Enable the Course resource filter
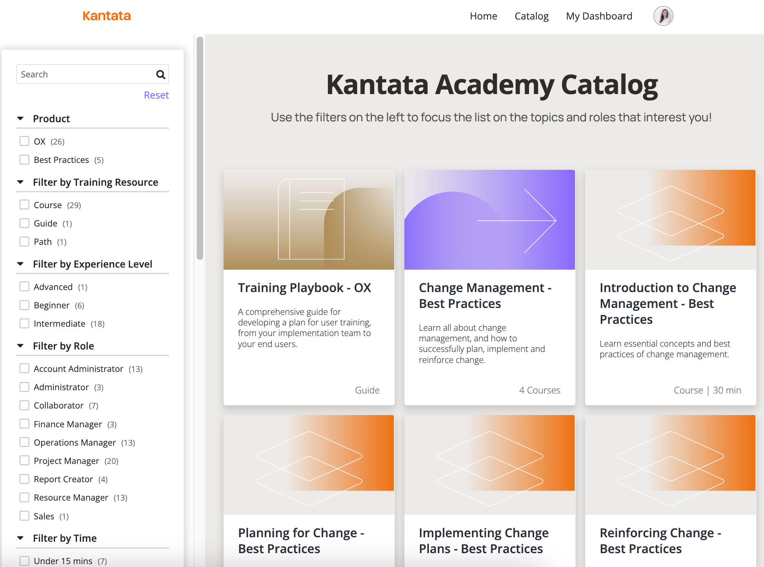 (24, 205)
